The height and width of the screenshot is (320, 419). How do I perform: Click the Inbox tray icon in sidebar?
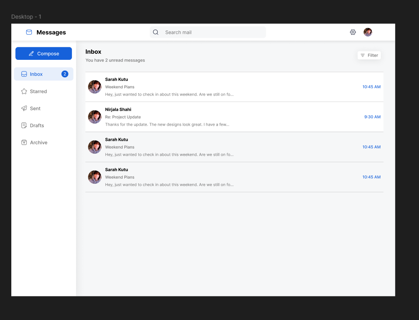[24, 74]
